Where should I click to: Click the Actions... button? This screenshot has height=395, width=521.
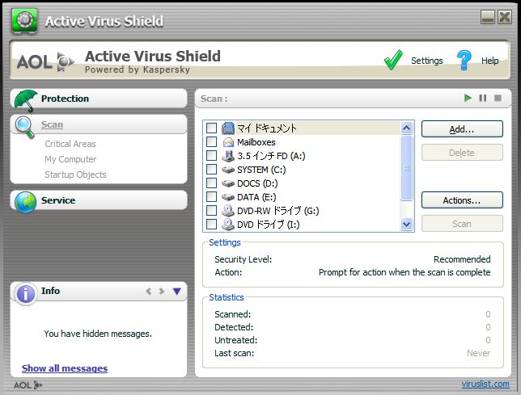coord(462,200)
